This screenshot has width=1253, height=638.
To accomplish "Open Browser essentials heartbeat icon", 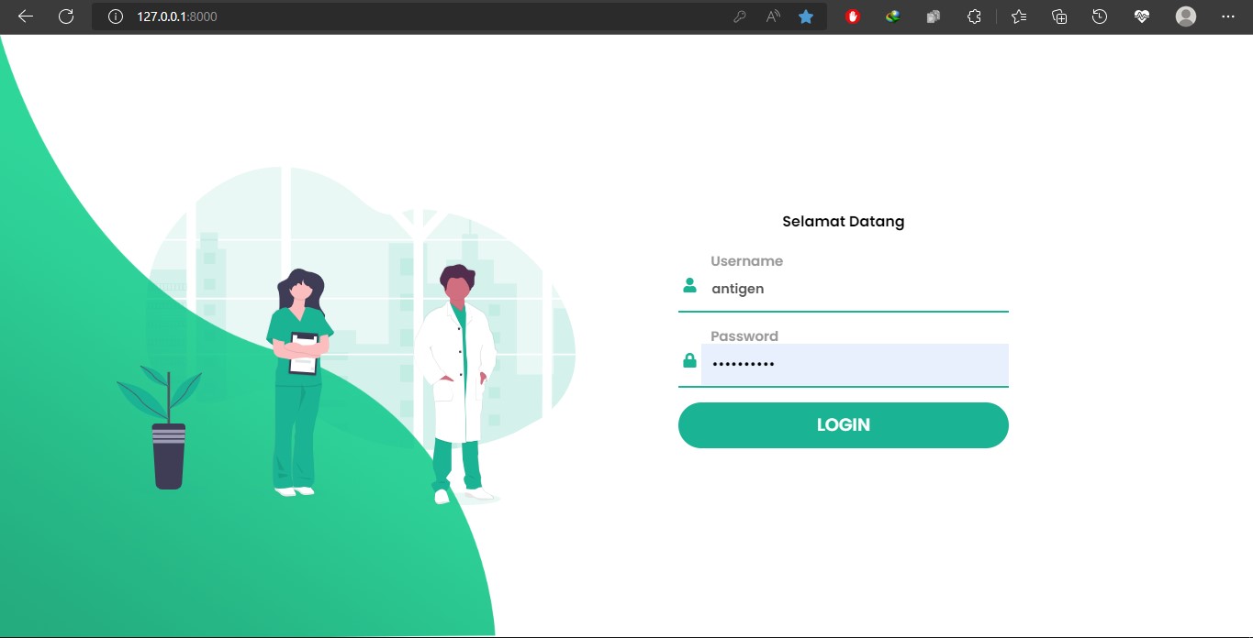I will coord(1142,16).
